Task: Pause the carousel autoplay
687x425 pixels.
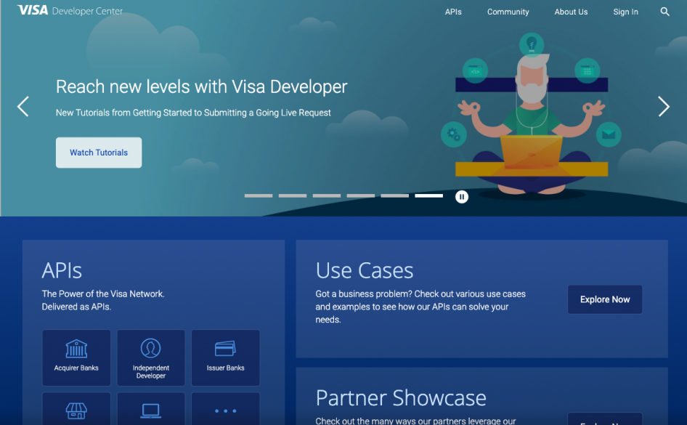Action: coord(461,197)
